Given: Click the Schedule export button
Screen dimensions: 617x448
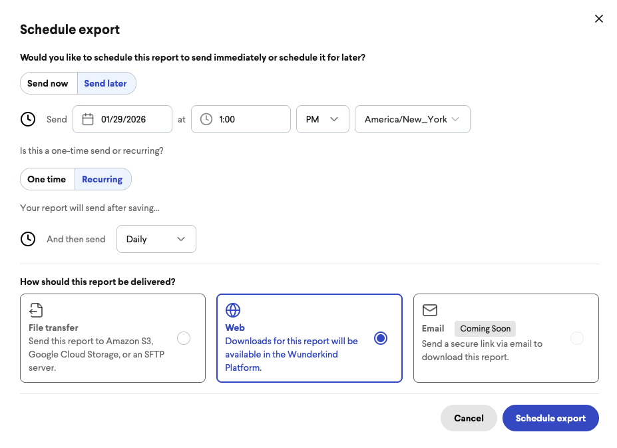Looking at the screenshot, I should click(x=550, y=418).
